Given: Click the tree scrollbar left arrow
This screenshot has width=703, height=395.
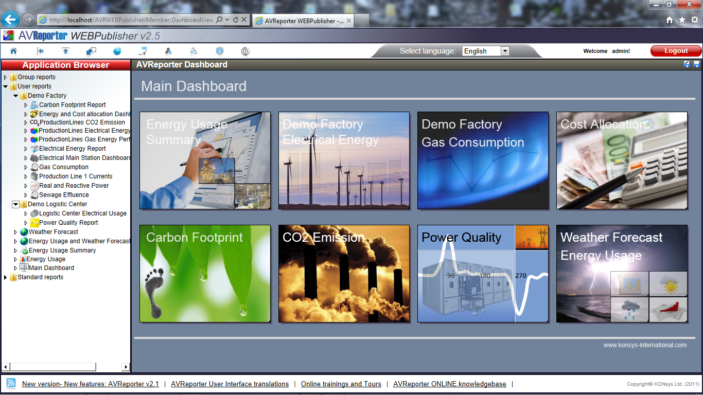Looking at the screenshot, I should point(6,367).
